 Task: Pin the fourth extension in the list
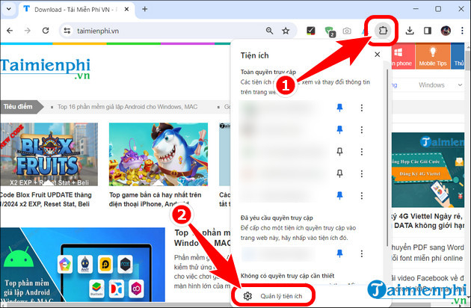coord(339,173)
